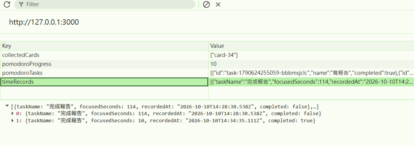The image size is (414, 146).
Task: Click the ["card-34"] value cell
Action: [311, 55]
